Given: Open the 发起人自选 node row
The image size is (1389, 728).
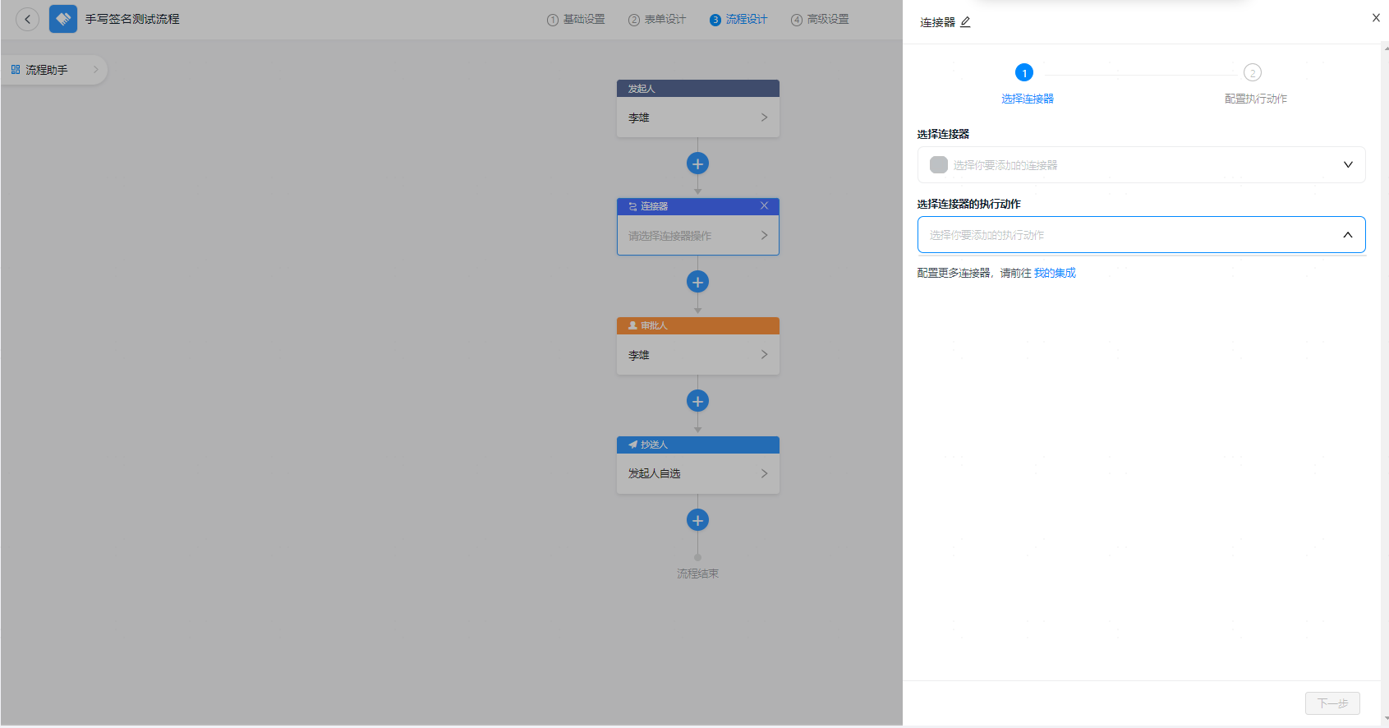Looking at the screenshot, I should click(698, 473).
